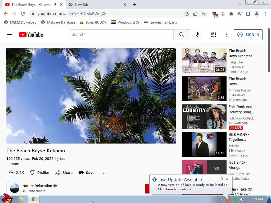
Task: Toggle the Chrome side panel
Action: [x=248, y=14]
